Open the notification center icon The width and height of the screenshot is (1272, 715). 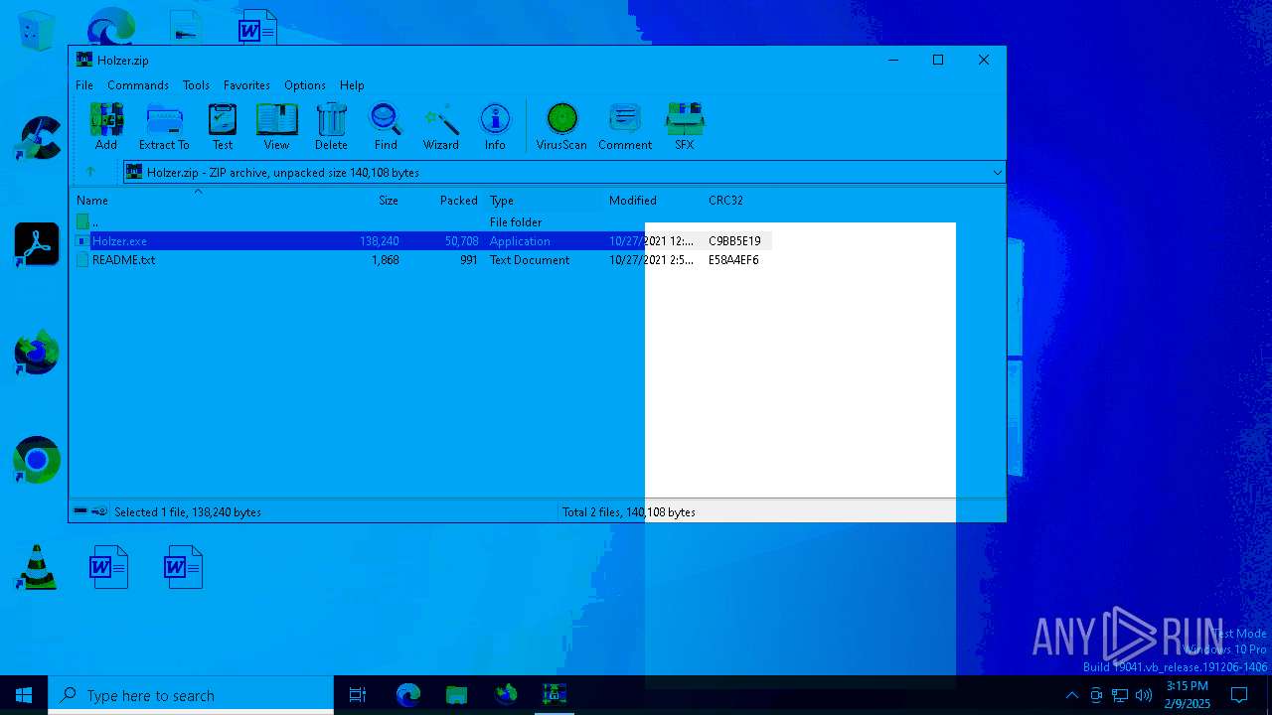1239,695
